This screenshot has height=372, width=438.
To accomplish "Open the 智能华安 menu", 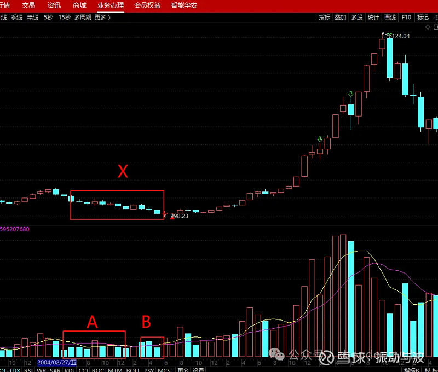I will coord(184,5).
